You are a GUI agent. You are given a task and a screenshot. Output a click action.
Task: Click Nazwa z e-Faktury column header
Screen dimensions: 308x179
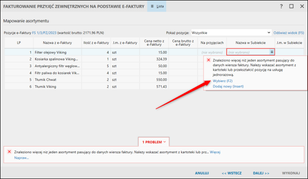tap(57, 43)
